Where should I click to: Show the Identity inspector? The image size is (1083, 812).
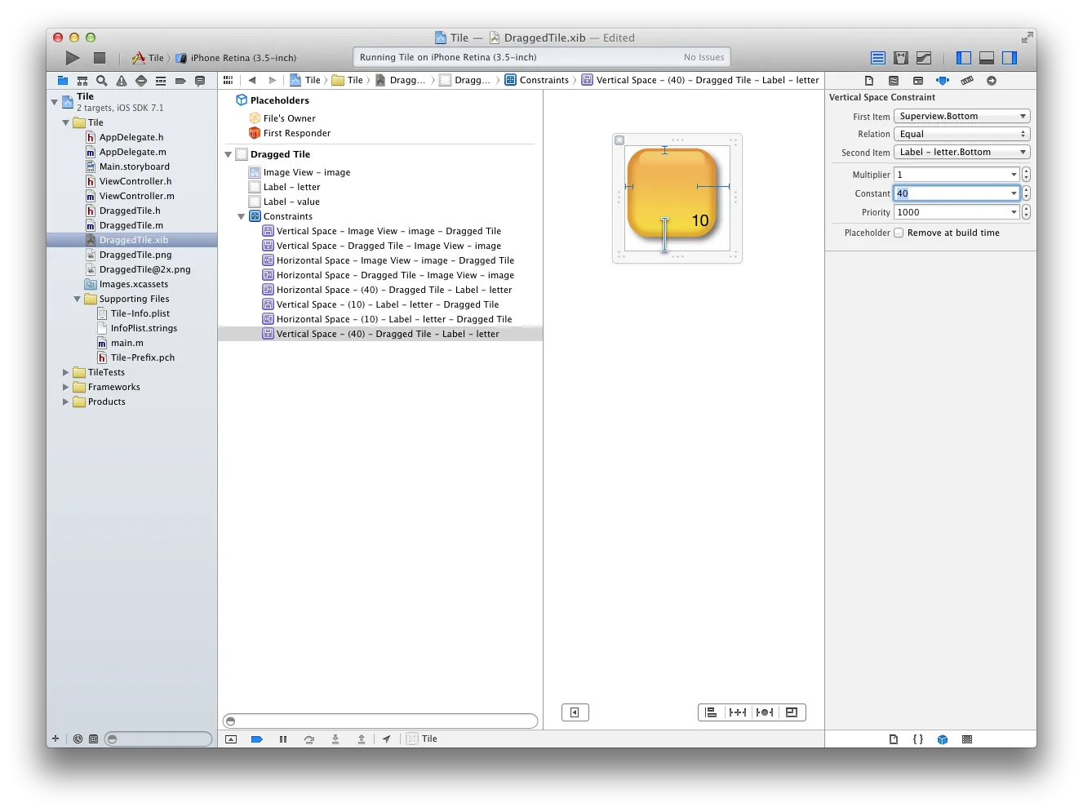coord(918,81)
